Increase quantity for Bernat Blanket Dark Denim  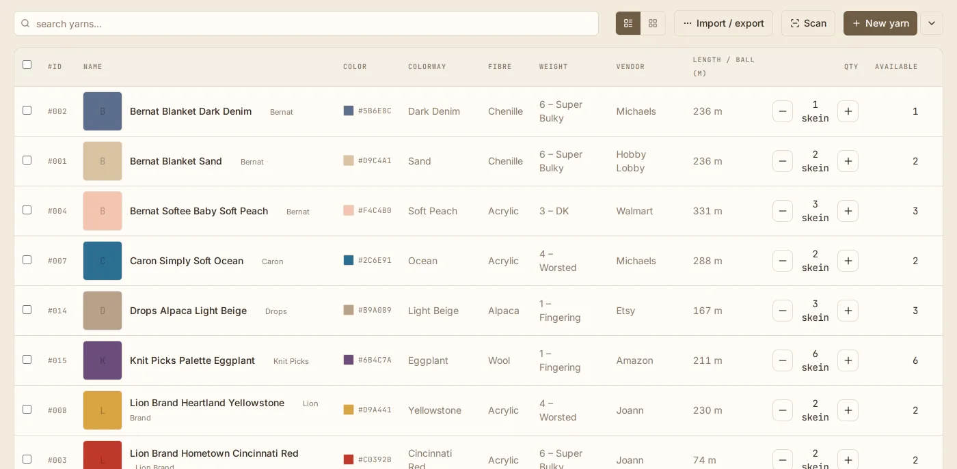pyautogui.click(x=848, y=111)
